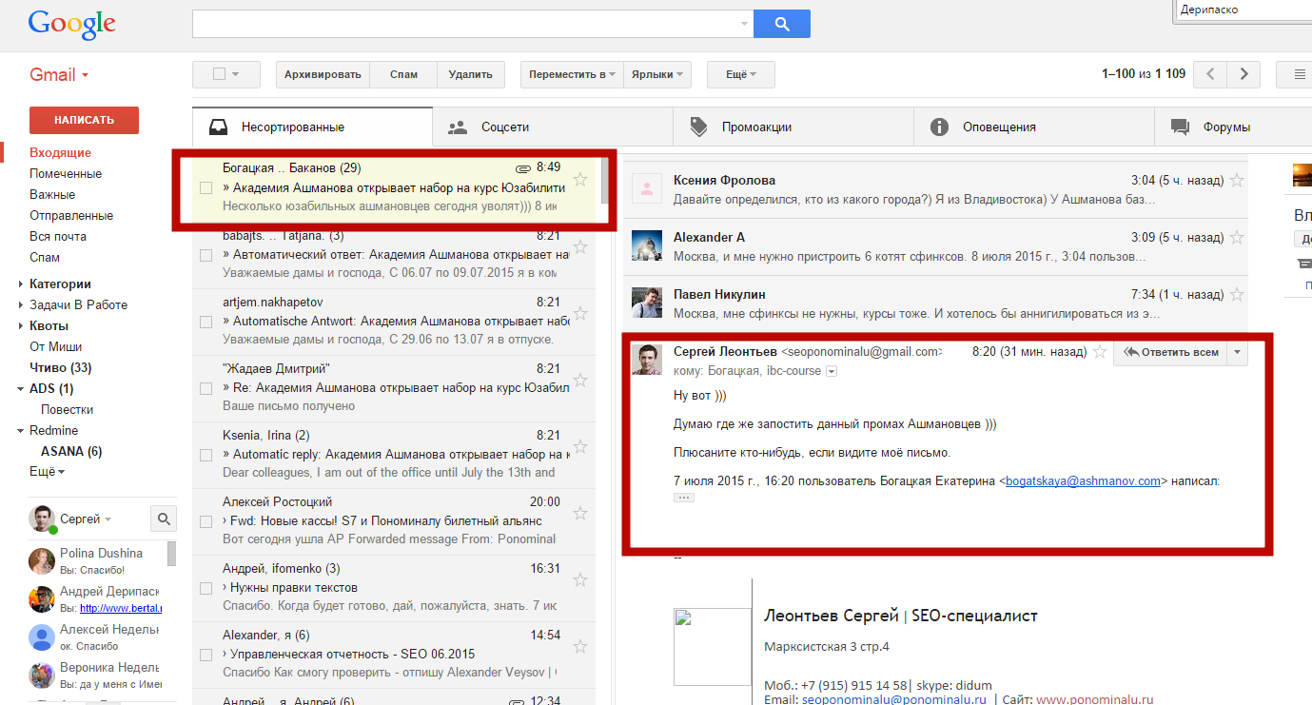Click the chat contacts list scrollbar
Image resolution: width=1312 pixels, height=705 pixels.
pyautogui.click(x=172, y=554)
